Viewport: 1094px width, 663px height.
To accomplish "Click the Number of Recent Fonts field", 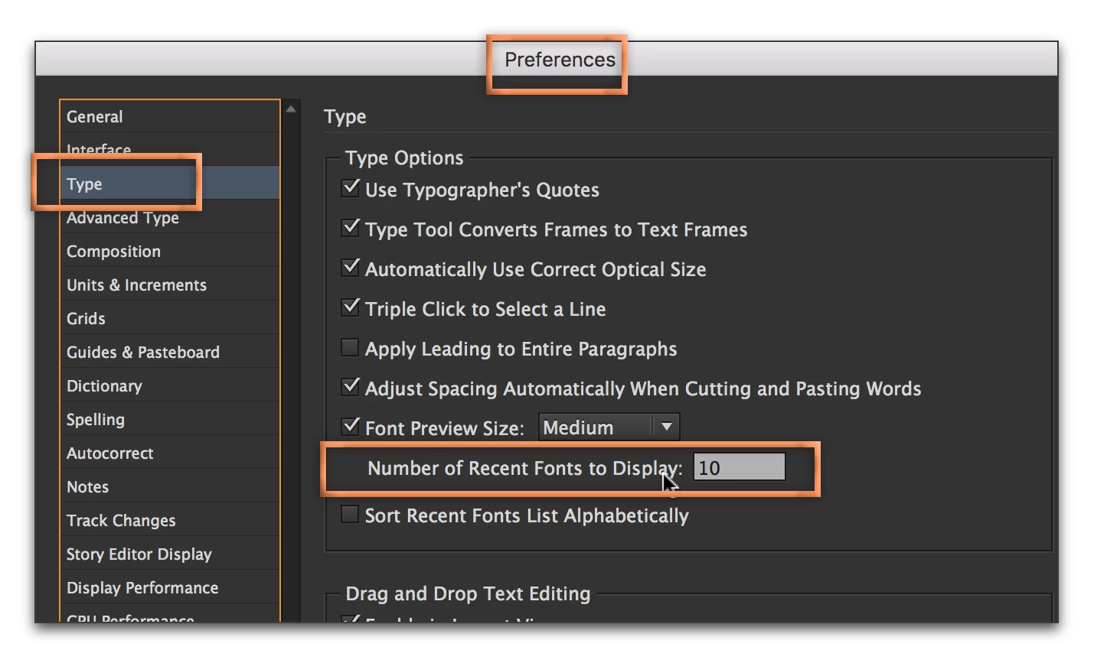I will (739, 467).
